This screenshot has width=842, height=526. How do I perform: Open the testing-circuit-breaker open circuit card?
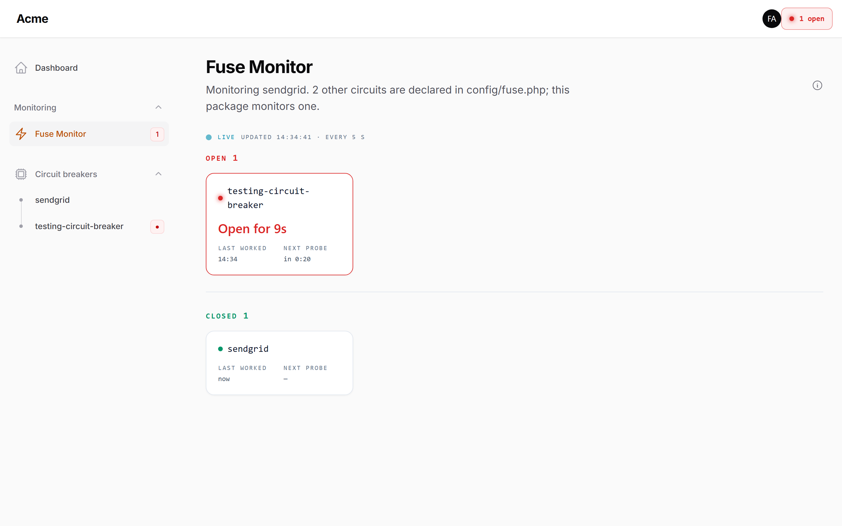coord(279,224)
